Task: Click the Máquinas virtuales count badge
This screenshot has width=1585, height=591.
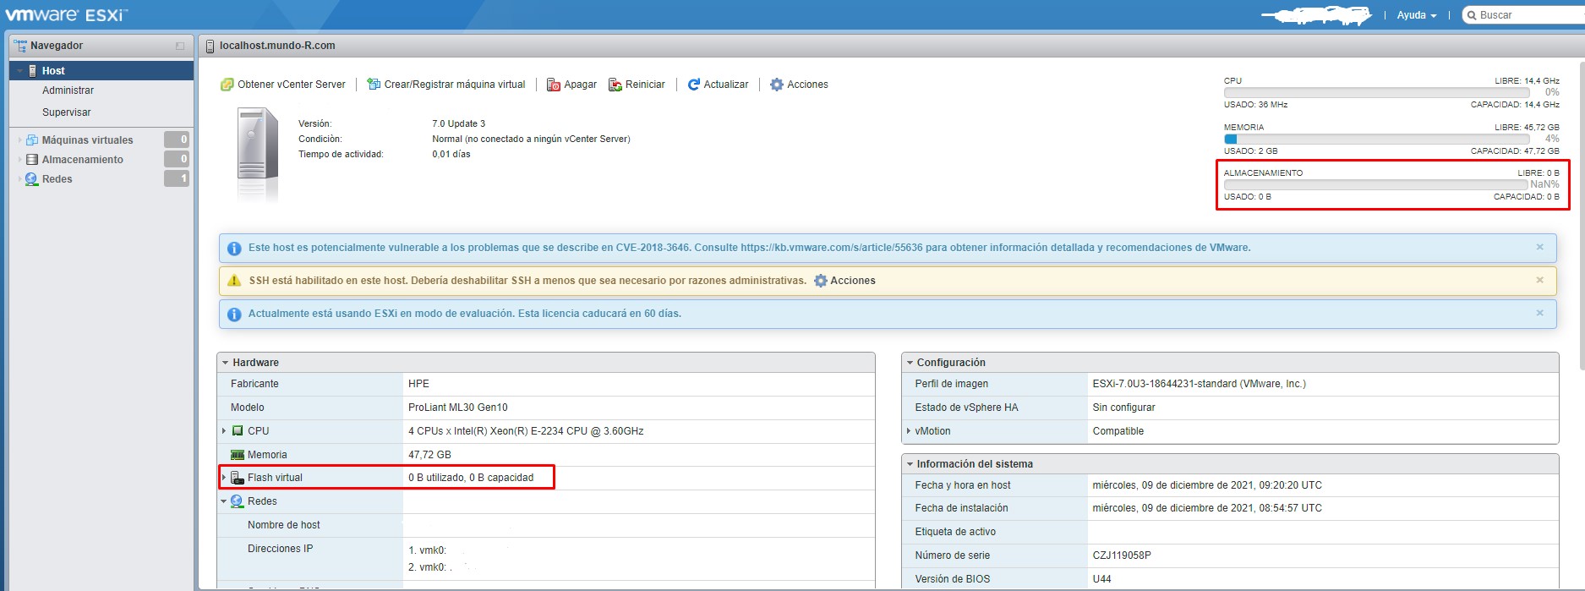Action: pyautogui.click(x=177, y=140)
